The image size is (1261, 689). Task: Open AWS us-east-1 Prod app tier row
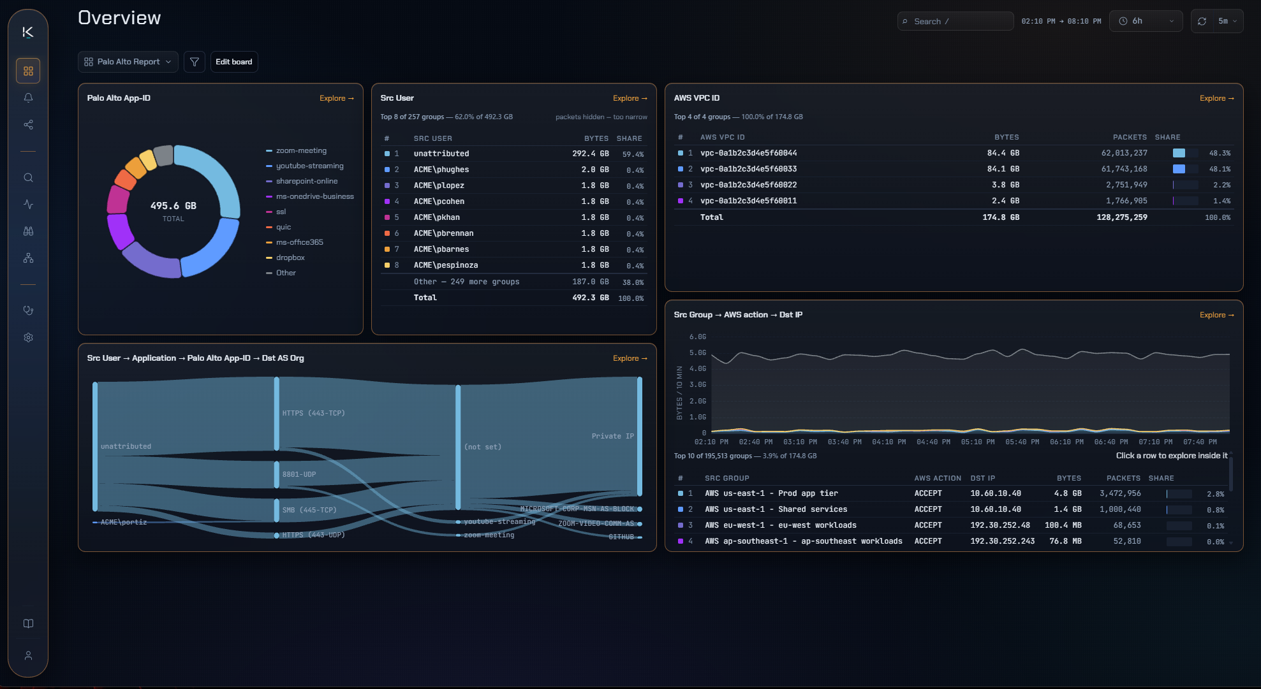950,493
